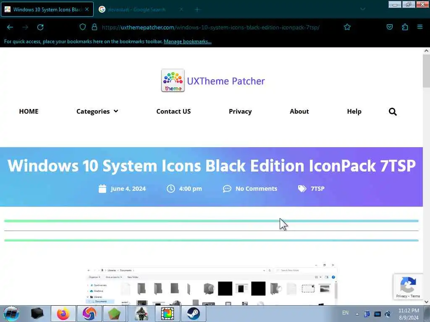Click the reCAPTCHA badge icon
Image resolution: width=430 pixels, height=322 pixels.
click(408, 285)
